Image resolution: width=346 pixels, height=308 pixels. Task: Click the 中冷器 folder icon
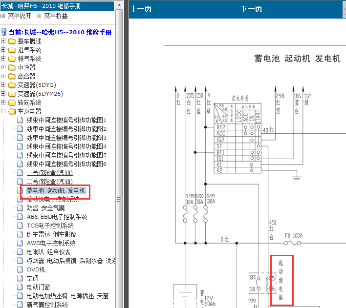tap(12, 67)
